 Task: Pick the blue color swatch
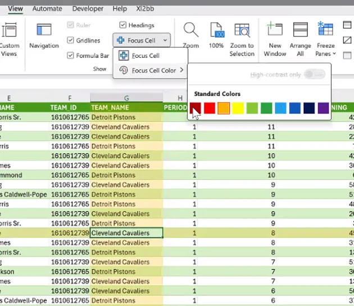295,108
